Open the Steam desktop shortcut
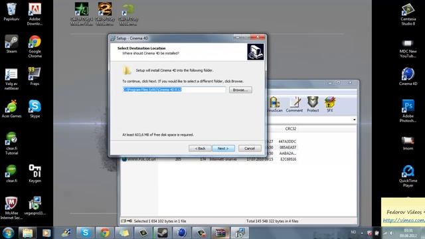This screenshot has height=239, width=425. [11, 44]
